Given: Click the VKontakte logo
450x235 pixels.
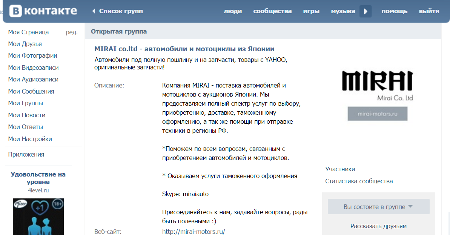Looking at the screenshot, I should (43, 11).
